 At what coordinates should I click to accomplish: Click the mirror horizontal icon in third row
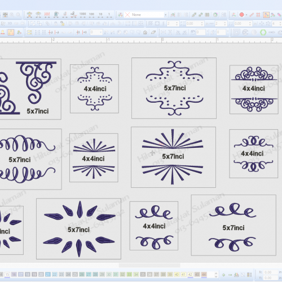coord(163,32)
